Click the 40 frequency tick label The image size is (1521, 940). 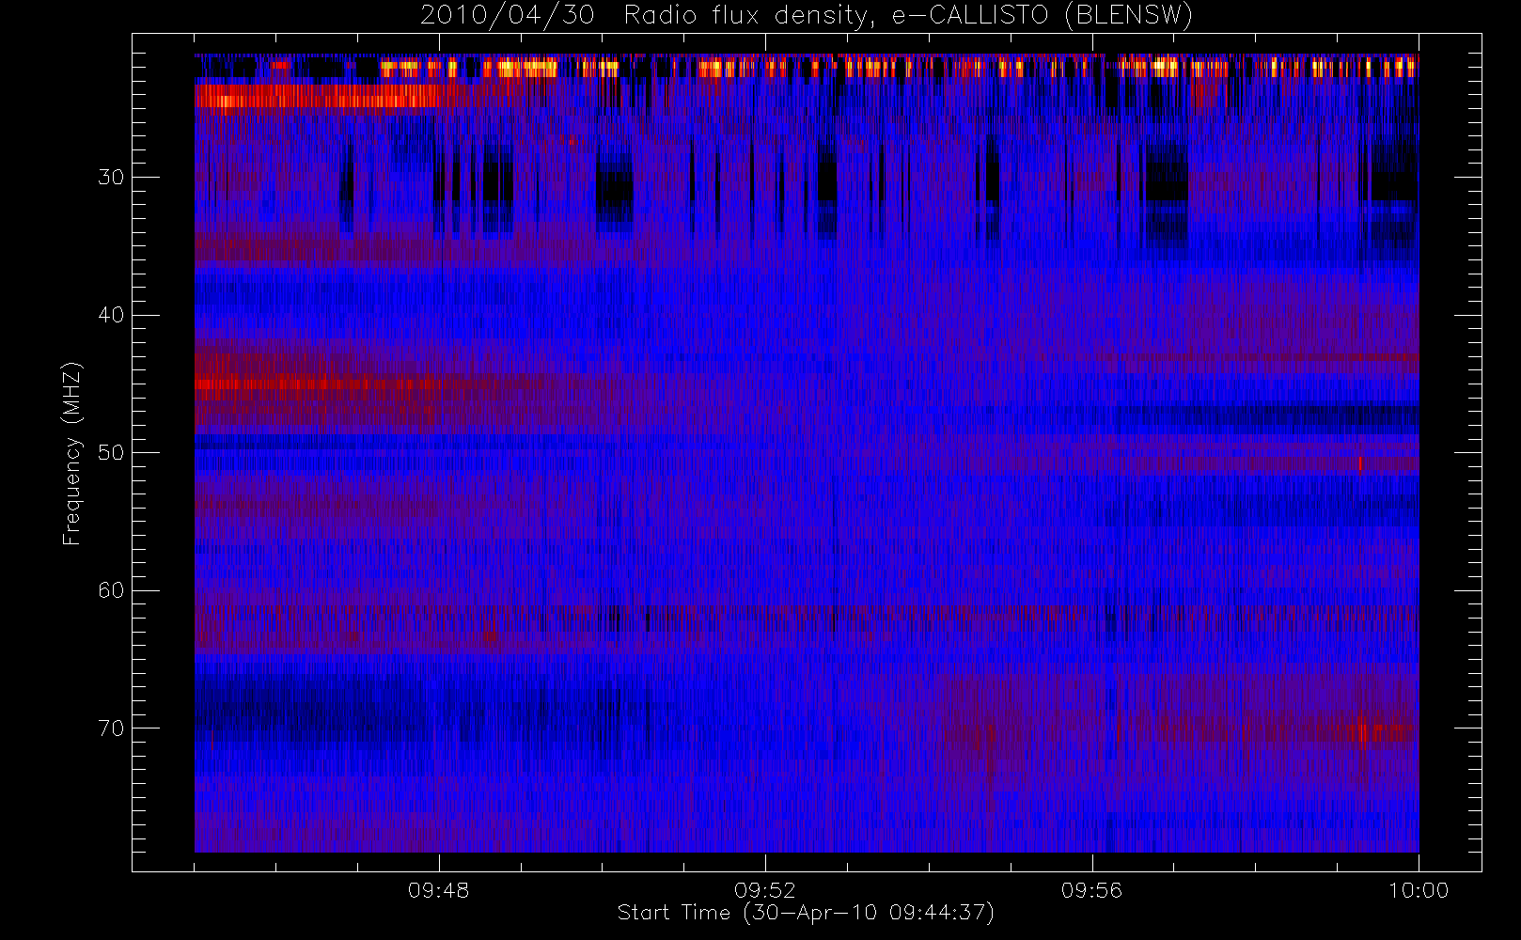[x=111, y=315]
